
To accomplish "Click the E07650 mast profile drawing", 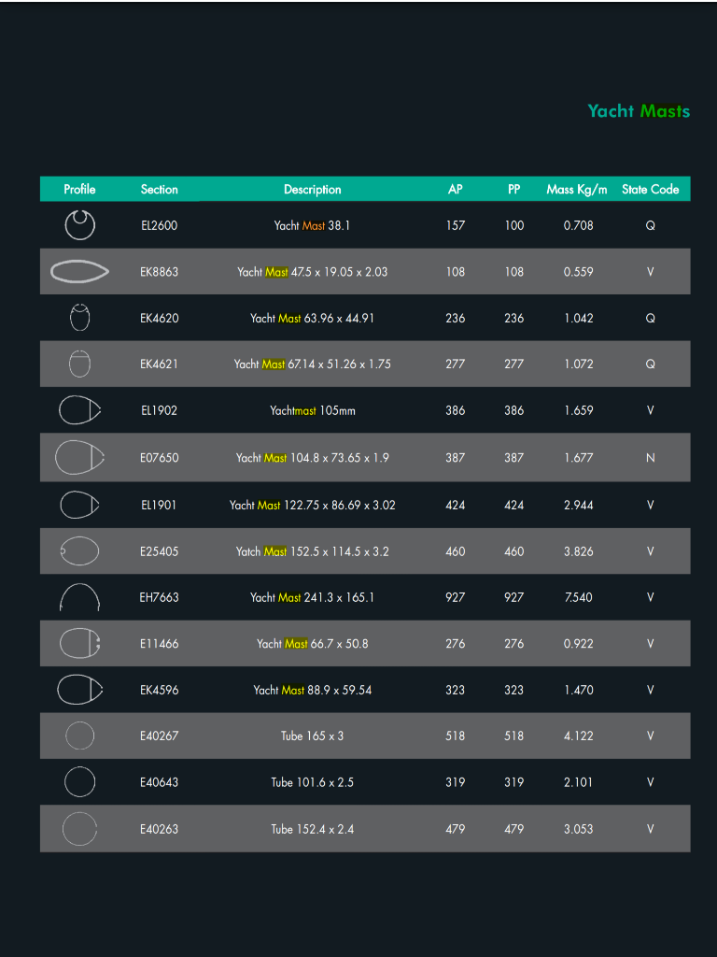I will (80, 457).
